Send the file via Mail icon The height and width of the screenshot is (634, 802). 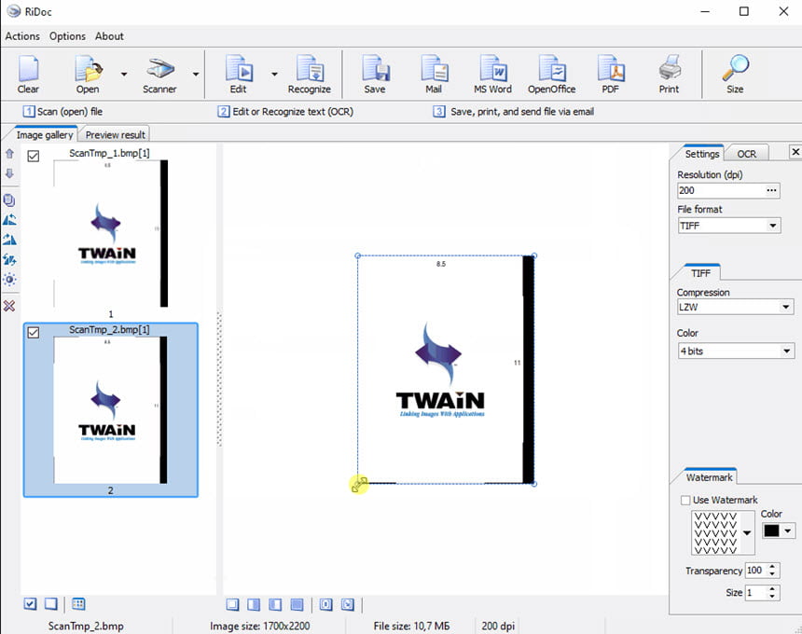click(434, 75)
